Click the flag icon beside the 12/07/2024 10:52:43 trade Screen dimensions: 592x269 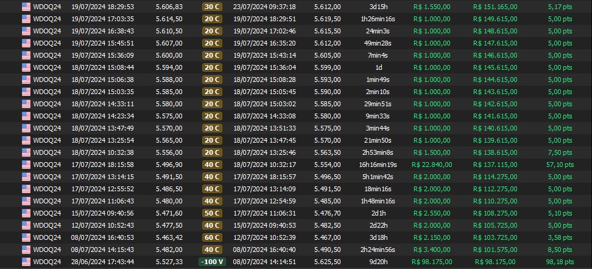click(26, 225)
